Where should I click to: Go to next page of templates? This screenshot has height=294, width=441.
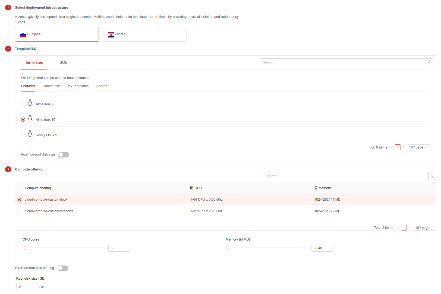(x=404, y=147)
